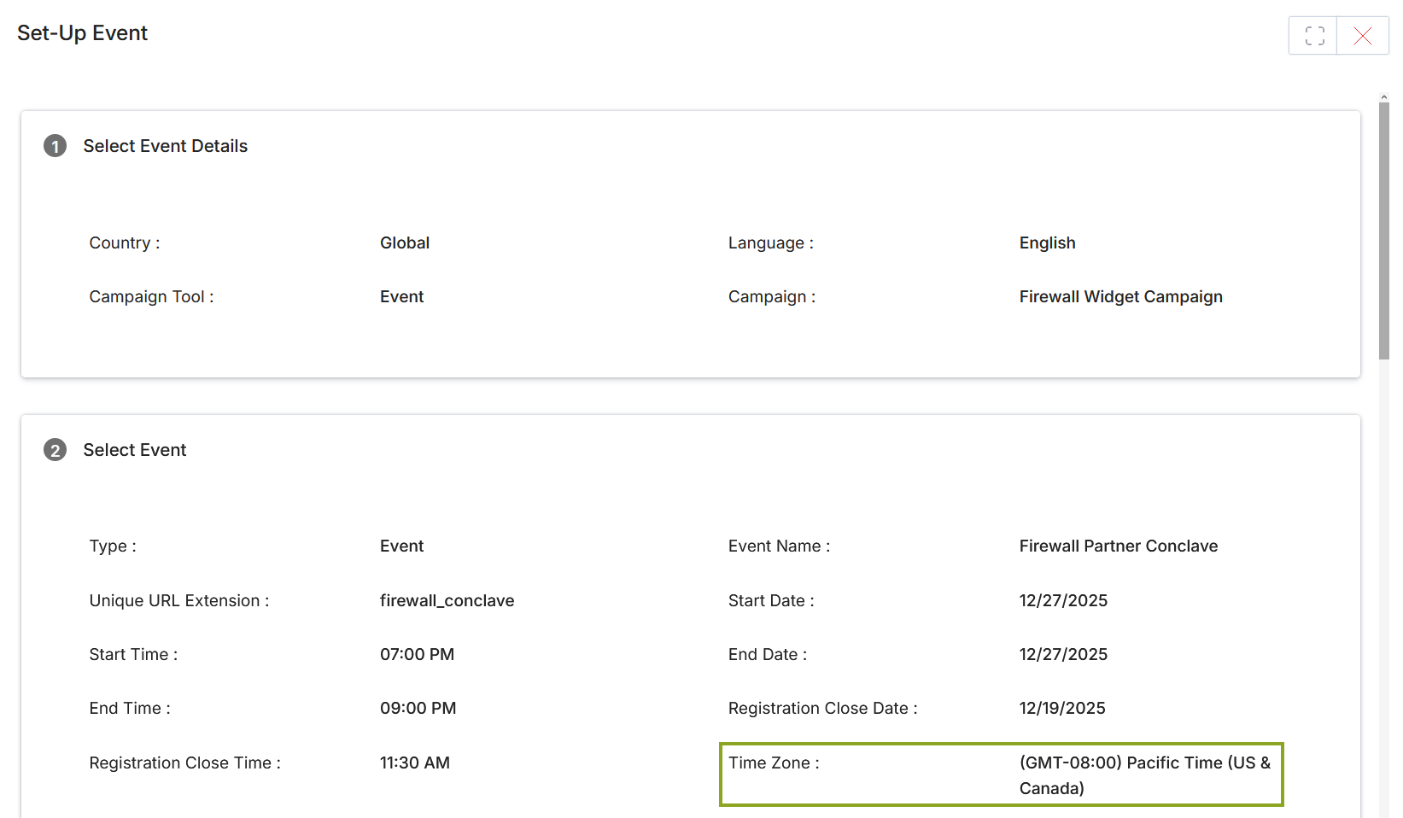Click the Start Time value 07:00 PM
Image resolution: width=1403 pixels, height=818 pixels.
(x=417, y=655)
